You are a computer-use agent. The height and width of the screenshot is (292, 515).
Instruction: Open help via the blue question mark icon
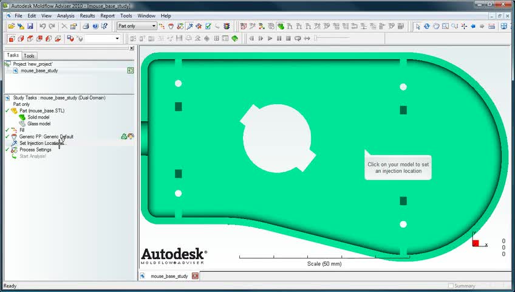95,26
